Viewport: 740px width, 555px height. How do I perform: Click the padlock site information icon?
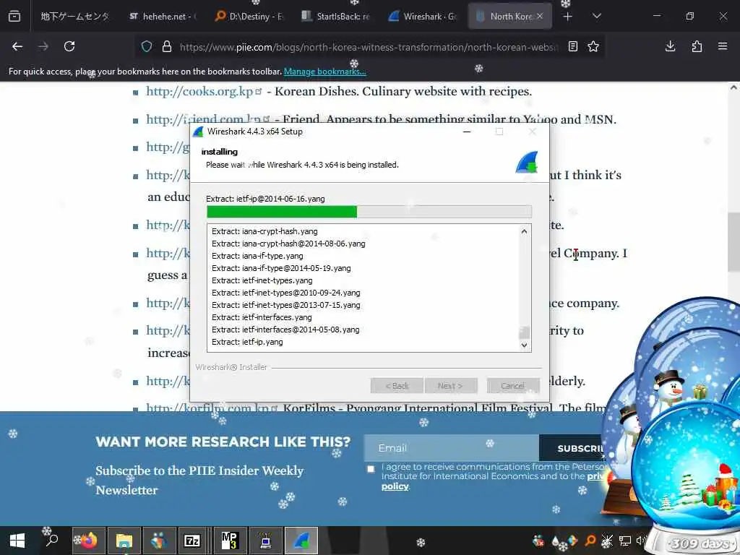point(167,46)
